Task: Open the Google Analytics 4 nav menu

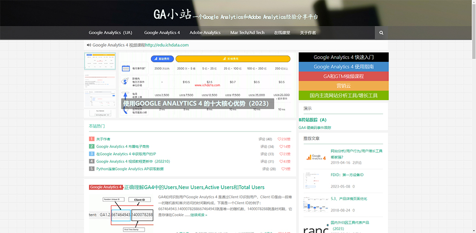Action: 162,32
